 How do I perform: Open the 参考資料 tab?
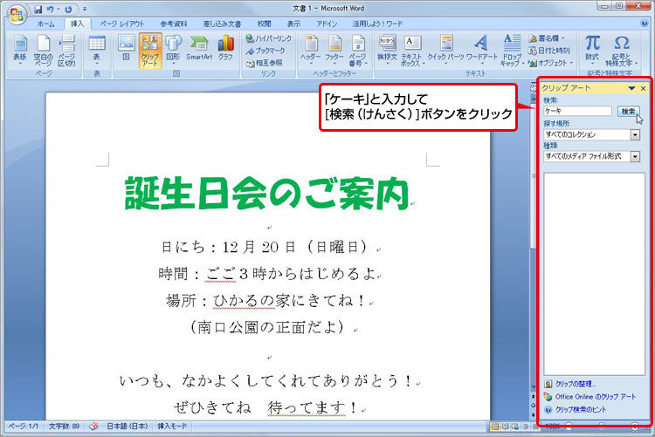(174, 24)
